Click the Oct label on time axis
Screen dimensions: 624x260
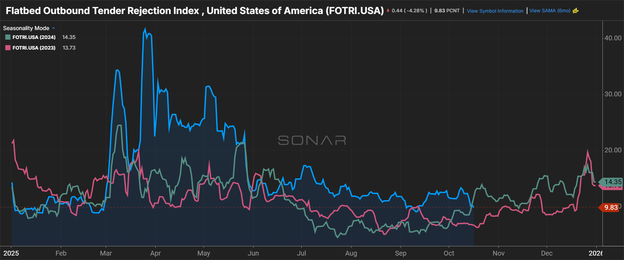449,253
